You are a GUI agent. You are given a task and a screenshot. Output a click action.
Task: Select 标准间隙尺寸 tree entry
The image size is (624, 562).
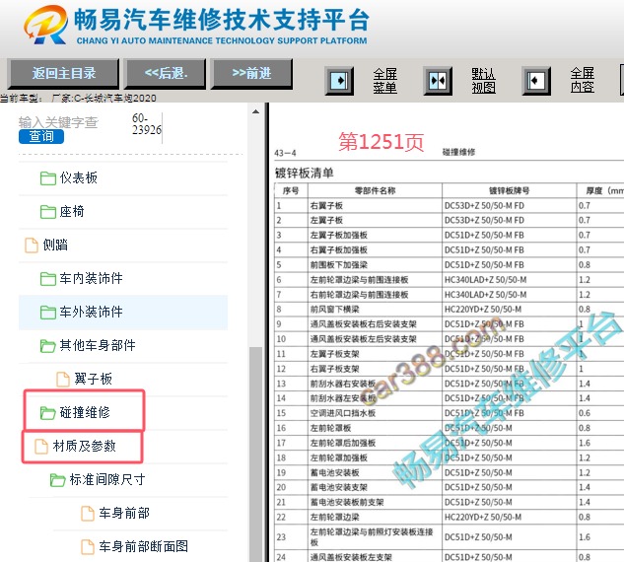[x=107, y=479]
